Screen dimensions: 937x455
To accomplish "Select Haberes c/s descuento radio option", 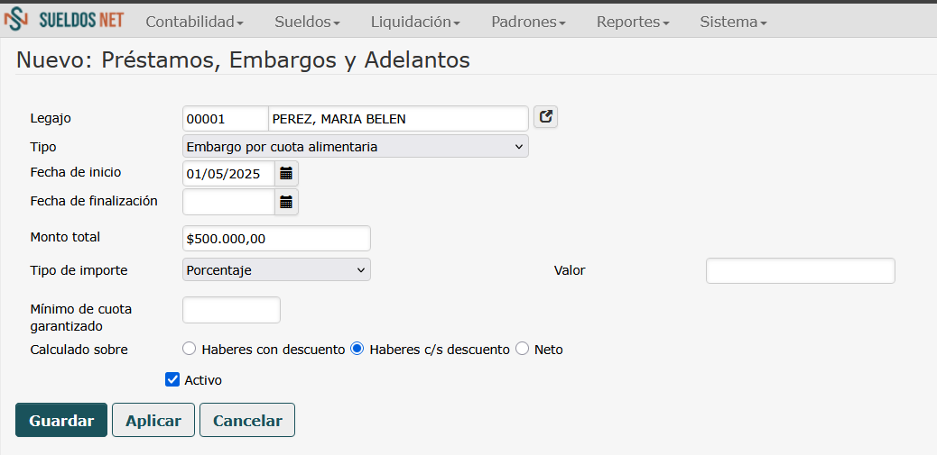I will pos(357,349).
